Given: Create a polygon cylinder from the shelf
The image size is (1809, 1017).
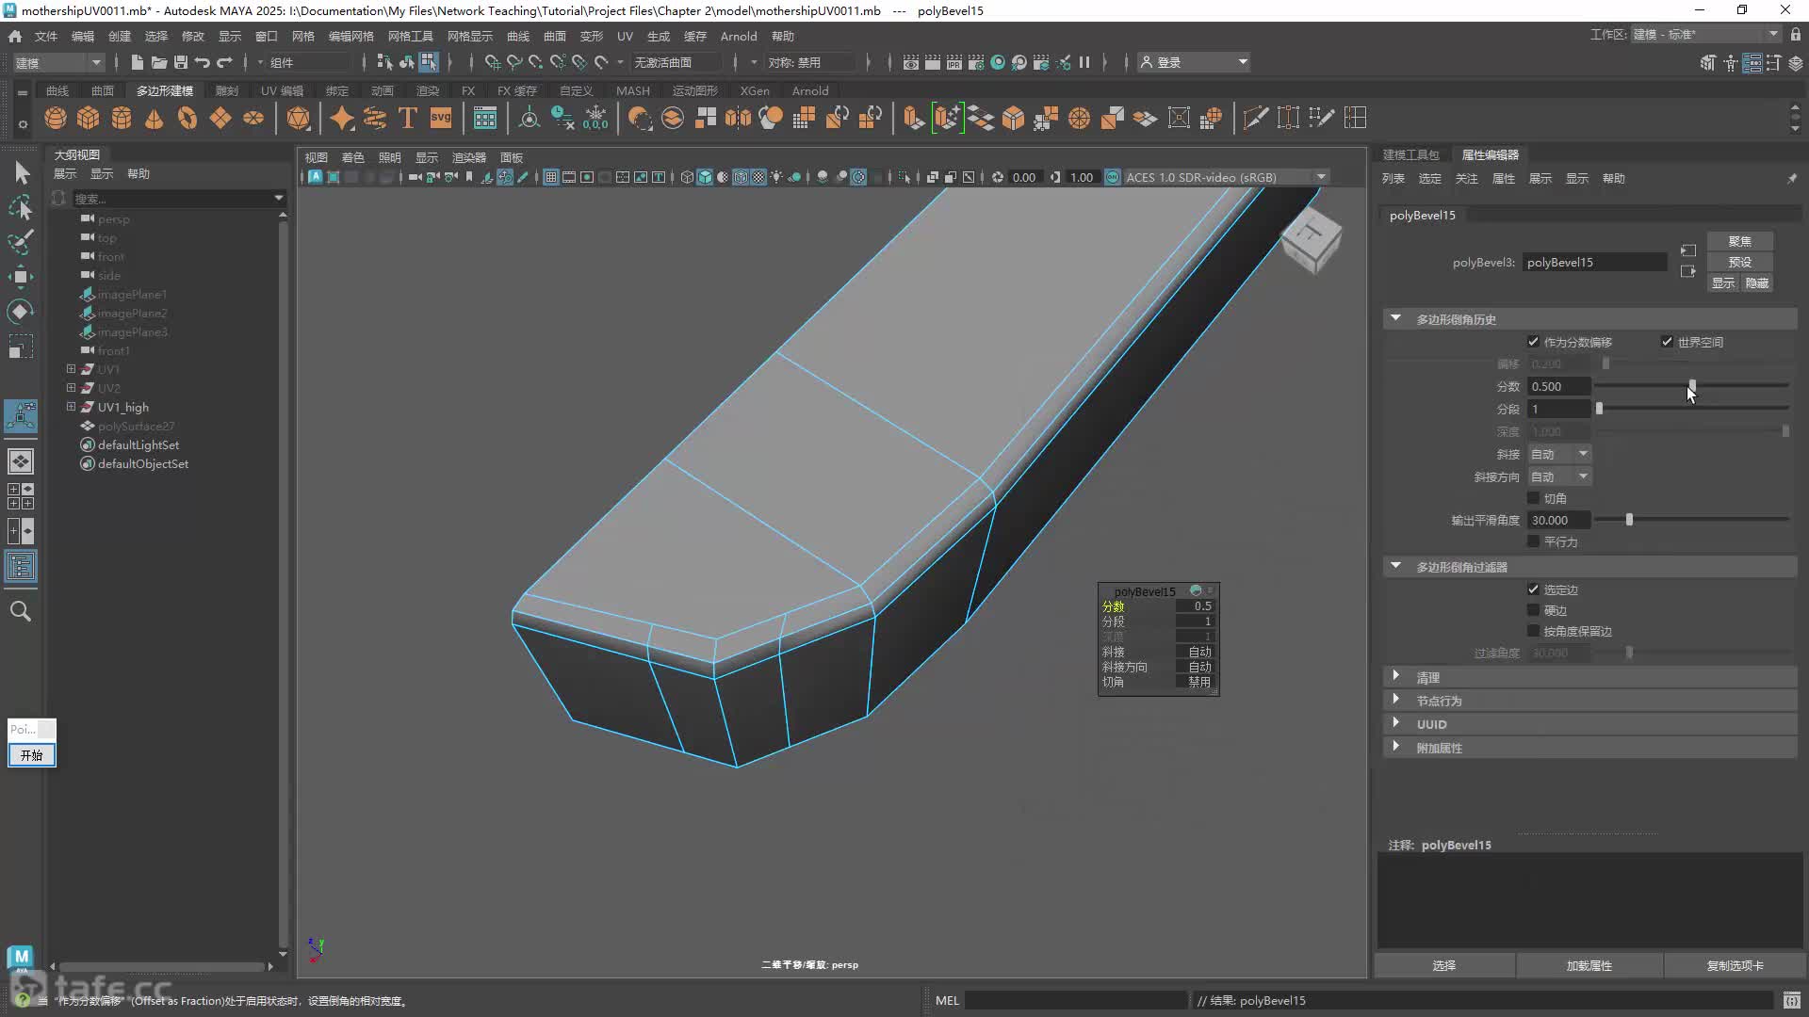Looking at the screenshot, I should [122, 118].
